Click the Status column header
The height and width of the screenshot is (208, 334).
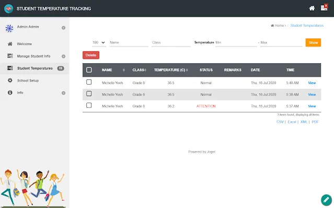pos(206,70)
